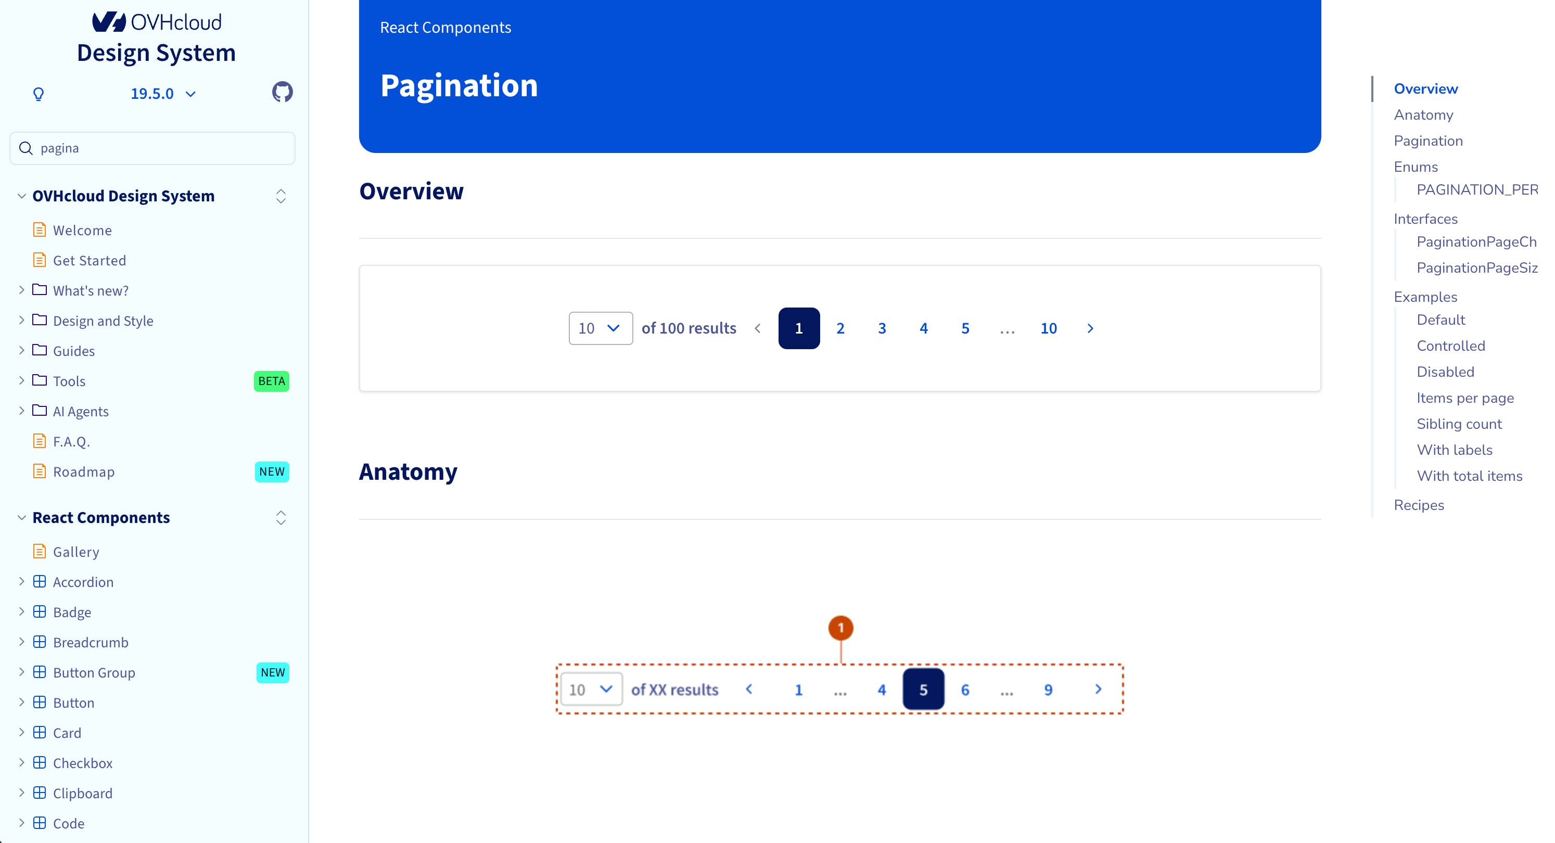
Task: Click the document icon beside Welcome
Action: pos(39,229)
